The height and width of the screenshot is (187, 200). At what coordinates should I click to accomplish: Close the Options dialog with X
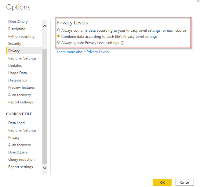198,1
